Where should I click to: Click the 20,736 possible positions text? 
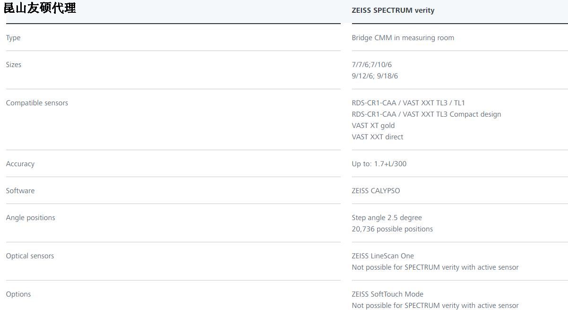pyautogui.click(x=392, y=229)
